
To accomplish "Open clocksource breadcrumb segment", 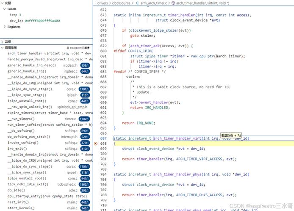I will pyautogui.click(x=121, y=3).
